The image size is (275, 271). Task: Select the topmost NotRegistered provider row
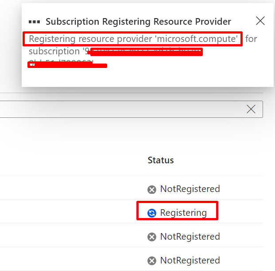tap(132, 188)
